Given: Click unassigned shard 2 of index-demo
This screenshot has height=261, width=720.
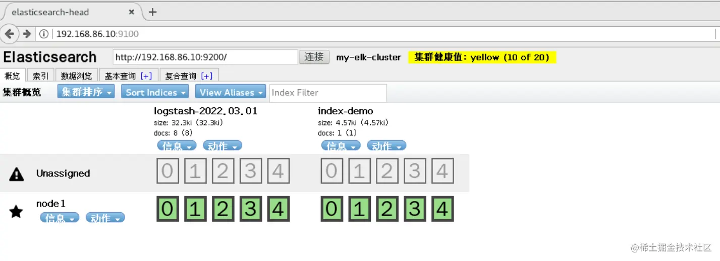Looking at the screenshot, I should 387,171.
